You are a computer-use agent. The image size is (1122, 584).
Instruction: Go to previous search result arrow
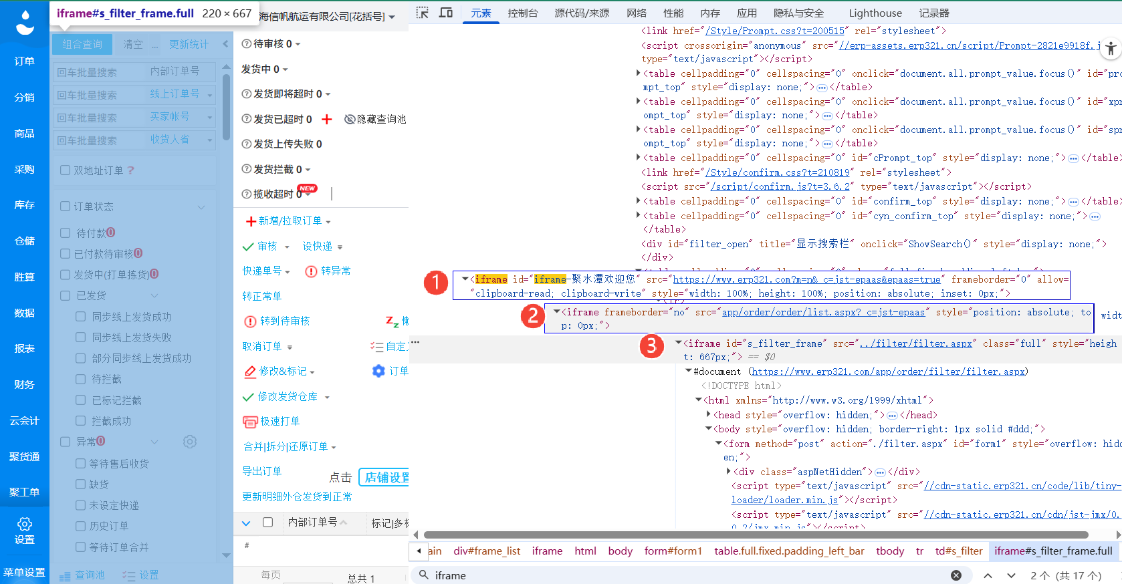pos(988,575)
